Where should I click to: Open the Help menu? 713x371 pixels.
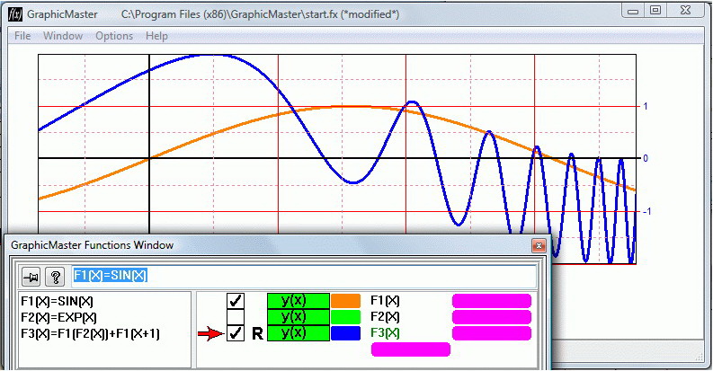coord(156,36)
